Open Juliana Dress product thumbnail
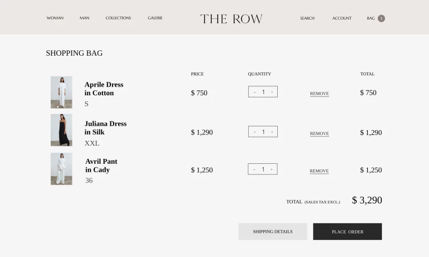 [61, 130]
